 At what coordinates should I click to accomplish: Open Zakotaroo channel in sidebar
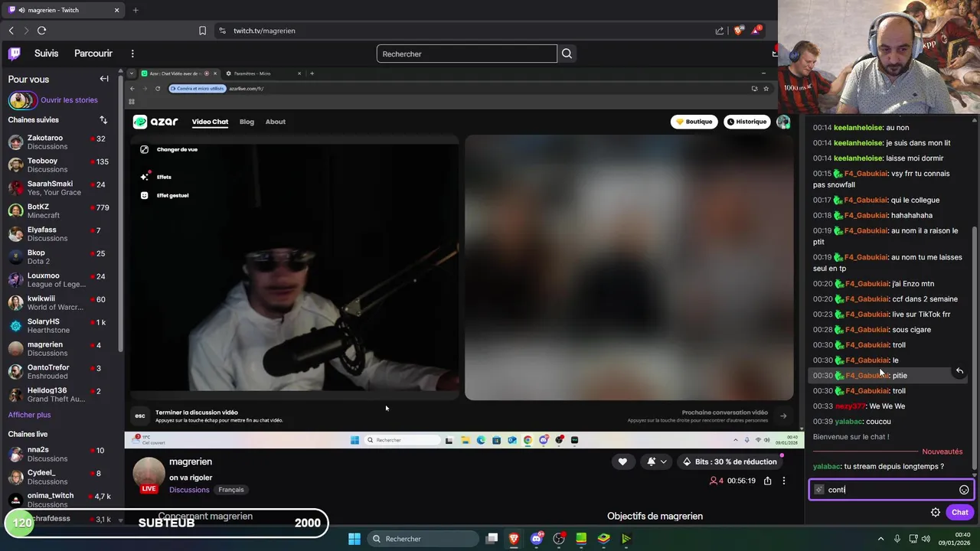coord(60,142)
